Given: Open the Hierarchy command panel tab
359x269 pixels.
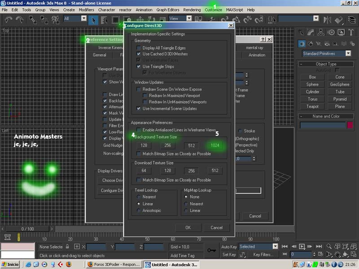Looking at the screenshot, I should point(321,32).
